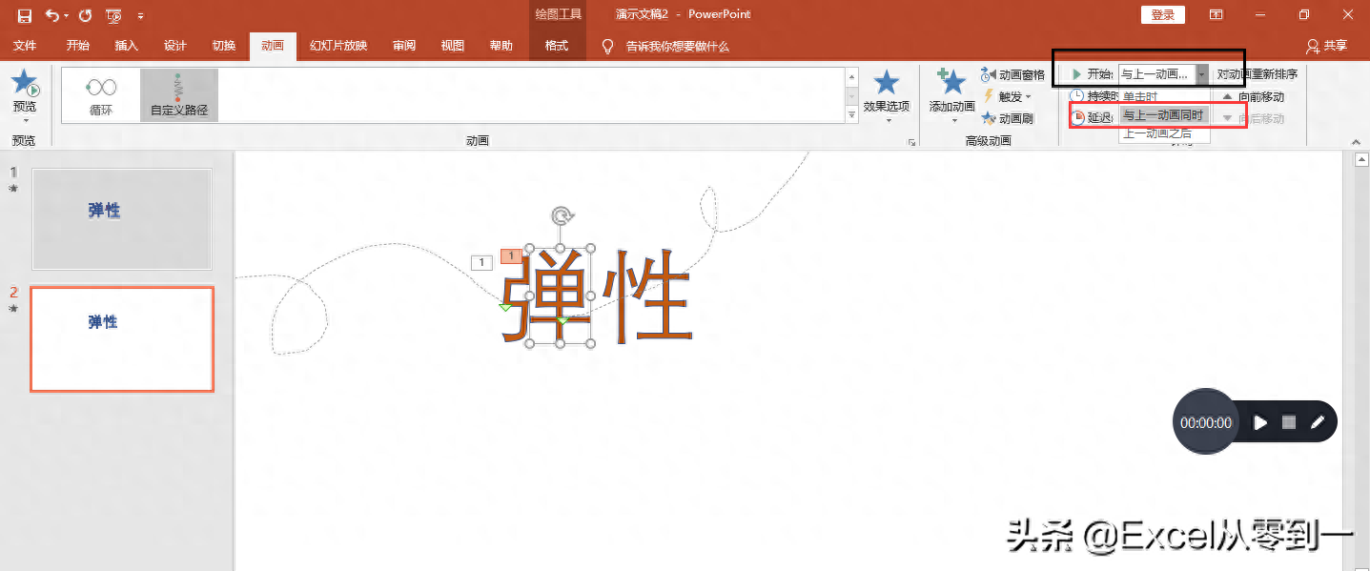Click the Start (开始) combo box arrow
The image size is (1370, 571).
[1202, 74]
